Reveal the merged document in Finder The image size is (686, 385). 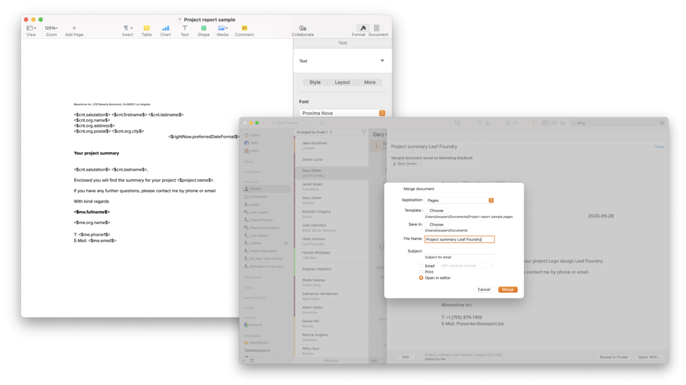click(x=614, y=357)
